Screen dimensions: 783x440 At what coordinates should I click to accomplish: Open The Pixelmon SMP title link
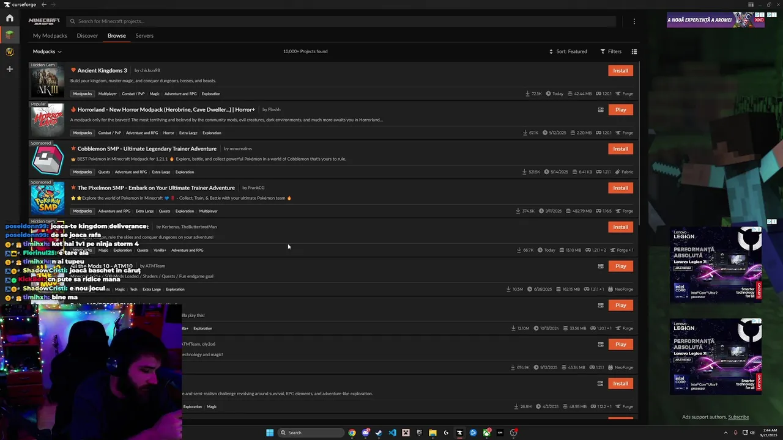pyautogui.click(x=156, y=188)
